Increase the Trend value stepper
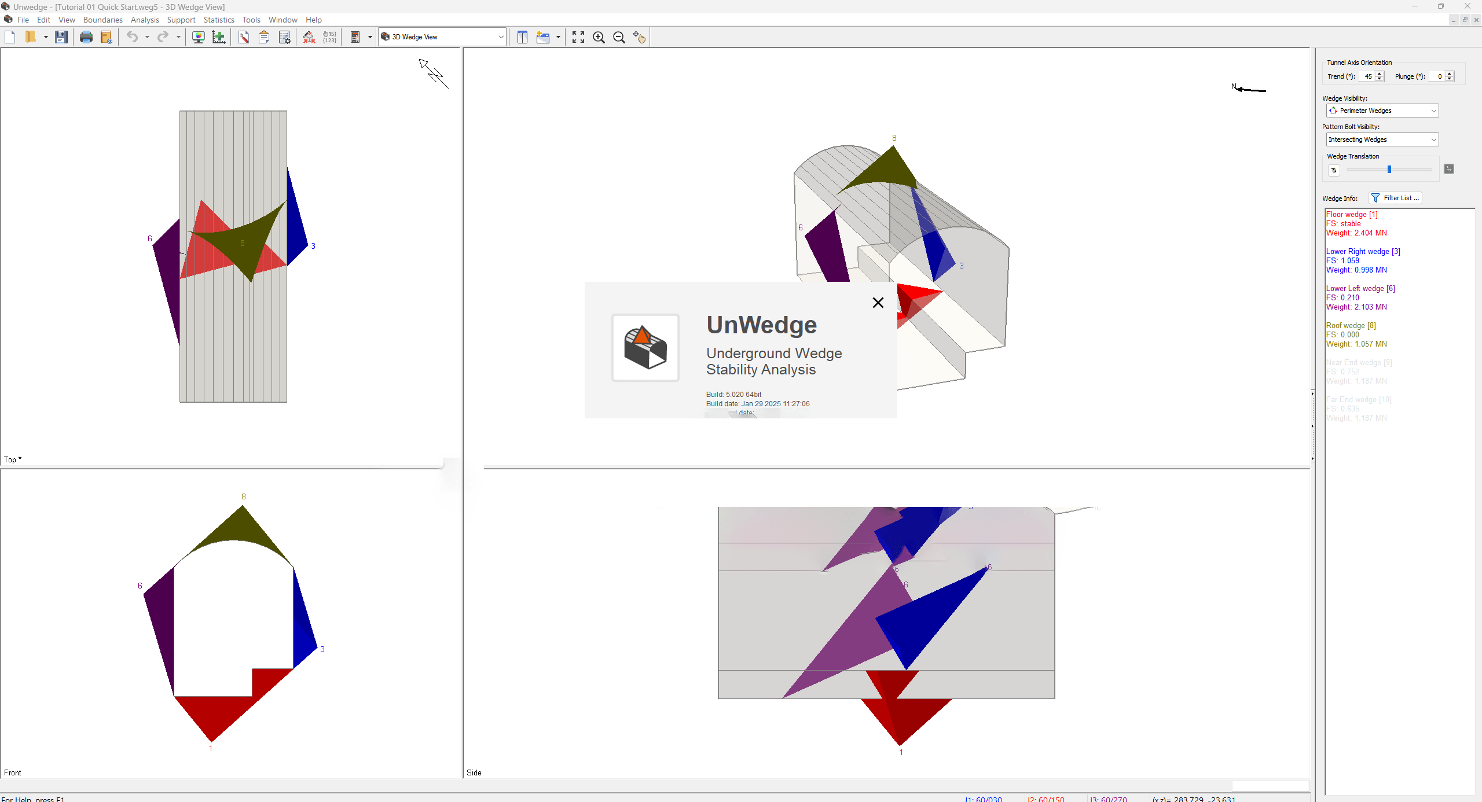The width and height of the screenshot is (1482, 802). point(1380,73)
